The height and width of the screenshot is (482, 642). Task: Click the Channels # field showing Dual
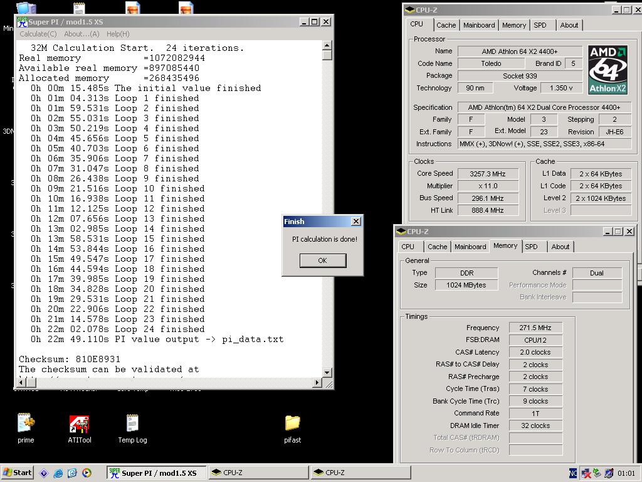(x=597, y=273)
